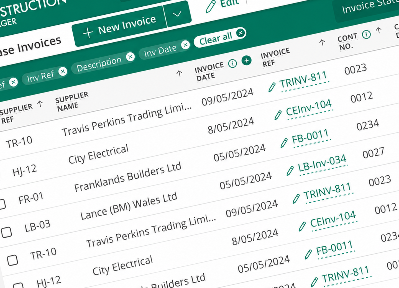Click the pencil icon beside the first CEInv-104
Screen dimensions: 399x288
(x=278, y=115)
